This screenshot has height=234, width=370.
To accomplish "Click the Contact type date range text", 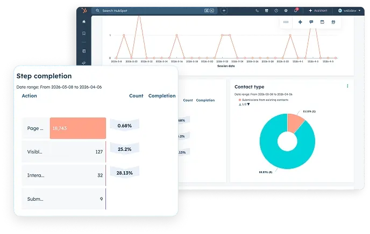I will click(x=264, y=94).
